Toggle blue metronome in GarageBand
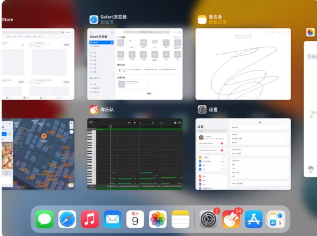 tap(161, 122)
